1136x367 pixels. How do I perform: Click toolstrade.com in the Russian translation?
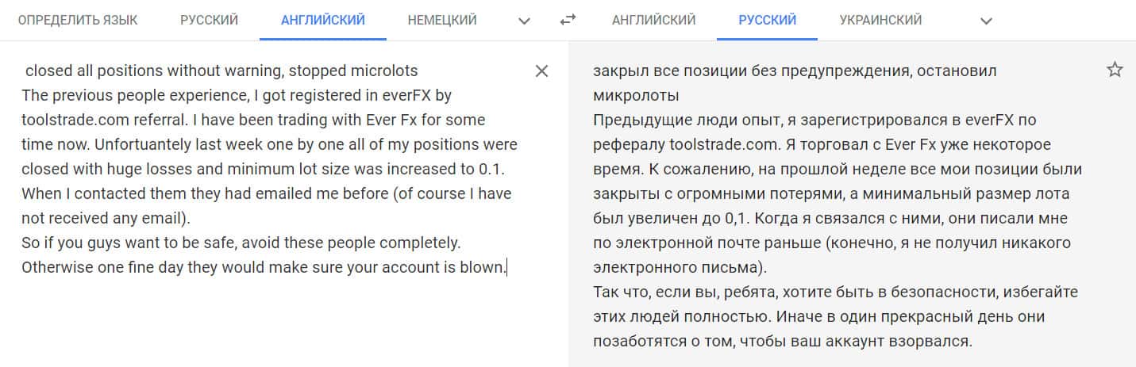[713, 145]
